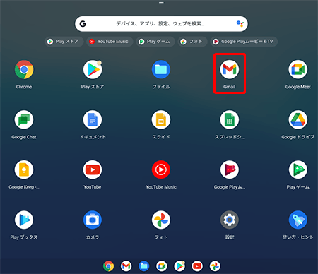Open the YouTube app in the grid
318x274 pixels.
coord(93,169)
